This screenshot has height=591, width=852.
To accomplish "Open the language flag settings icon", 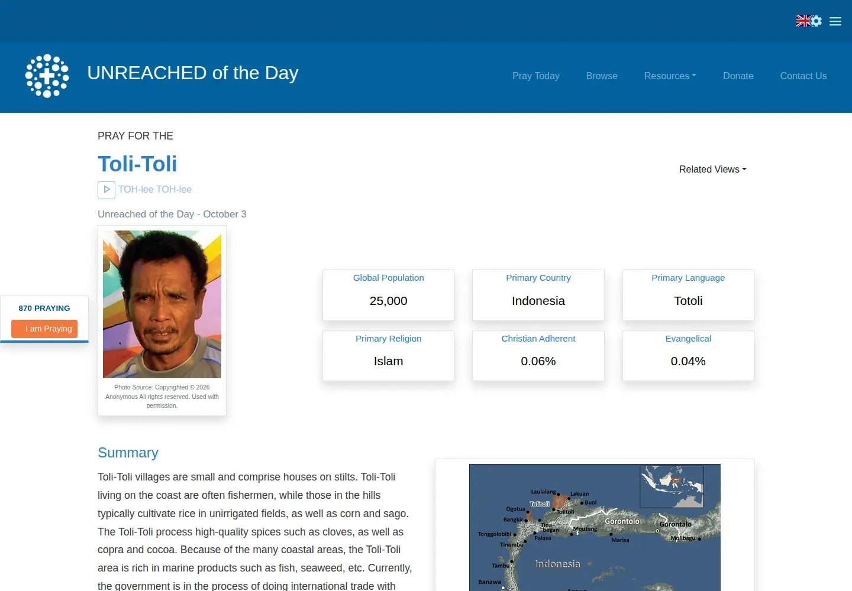I will tap(809, 21).
